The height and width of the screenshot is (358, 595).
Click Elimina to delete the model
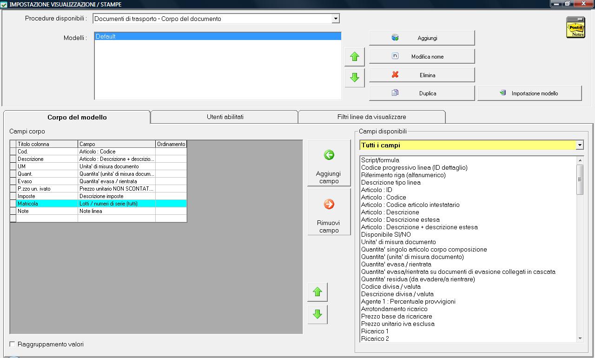click(x=422, y=75)
